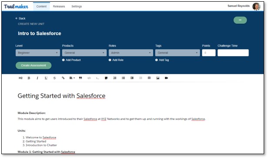Focus the Points input field

(209, 53)
